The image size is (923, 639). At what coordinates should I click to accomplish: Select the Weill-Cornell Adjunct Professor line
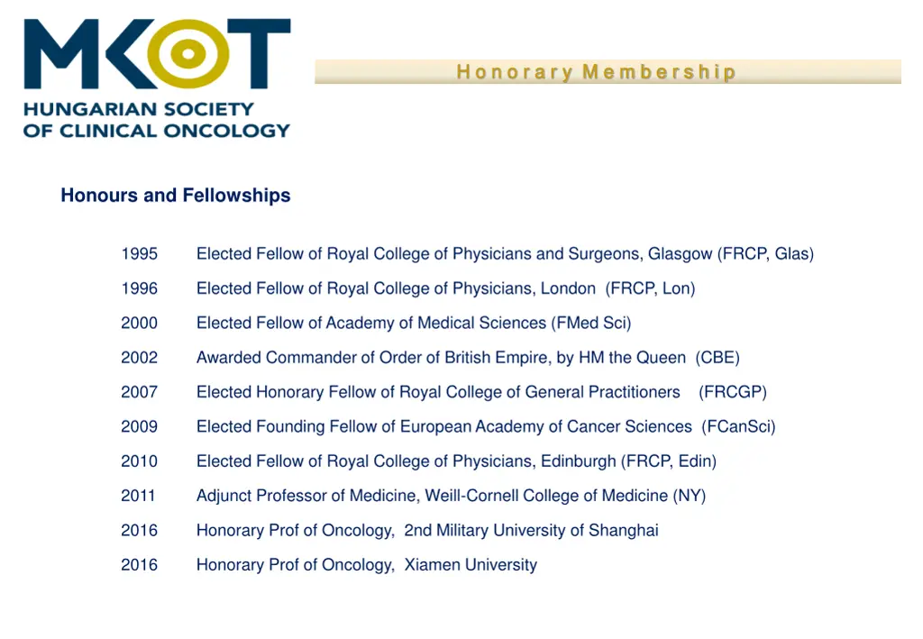tap(451, 496)
